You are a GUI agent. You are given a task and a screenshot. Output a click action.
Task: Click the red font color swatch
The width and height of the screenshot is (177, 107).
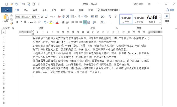tap(57, 22)
